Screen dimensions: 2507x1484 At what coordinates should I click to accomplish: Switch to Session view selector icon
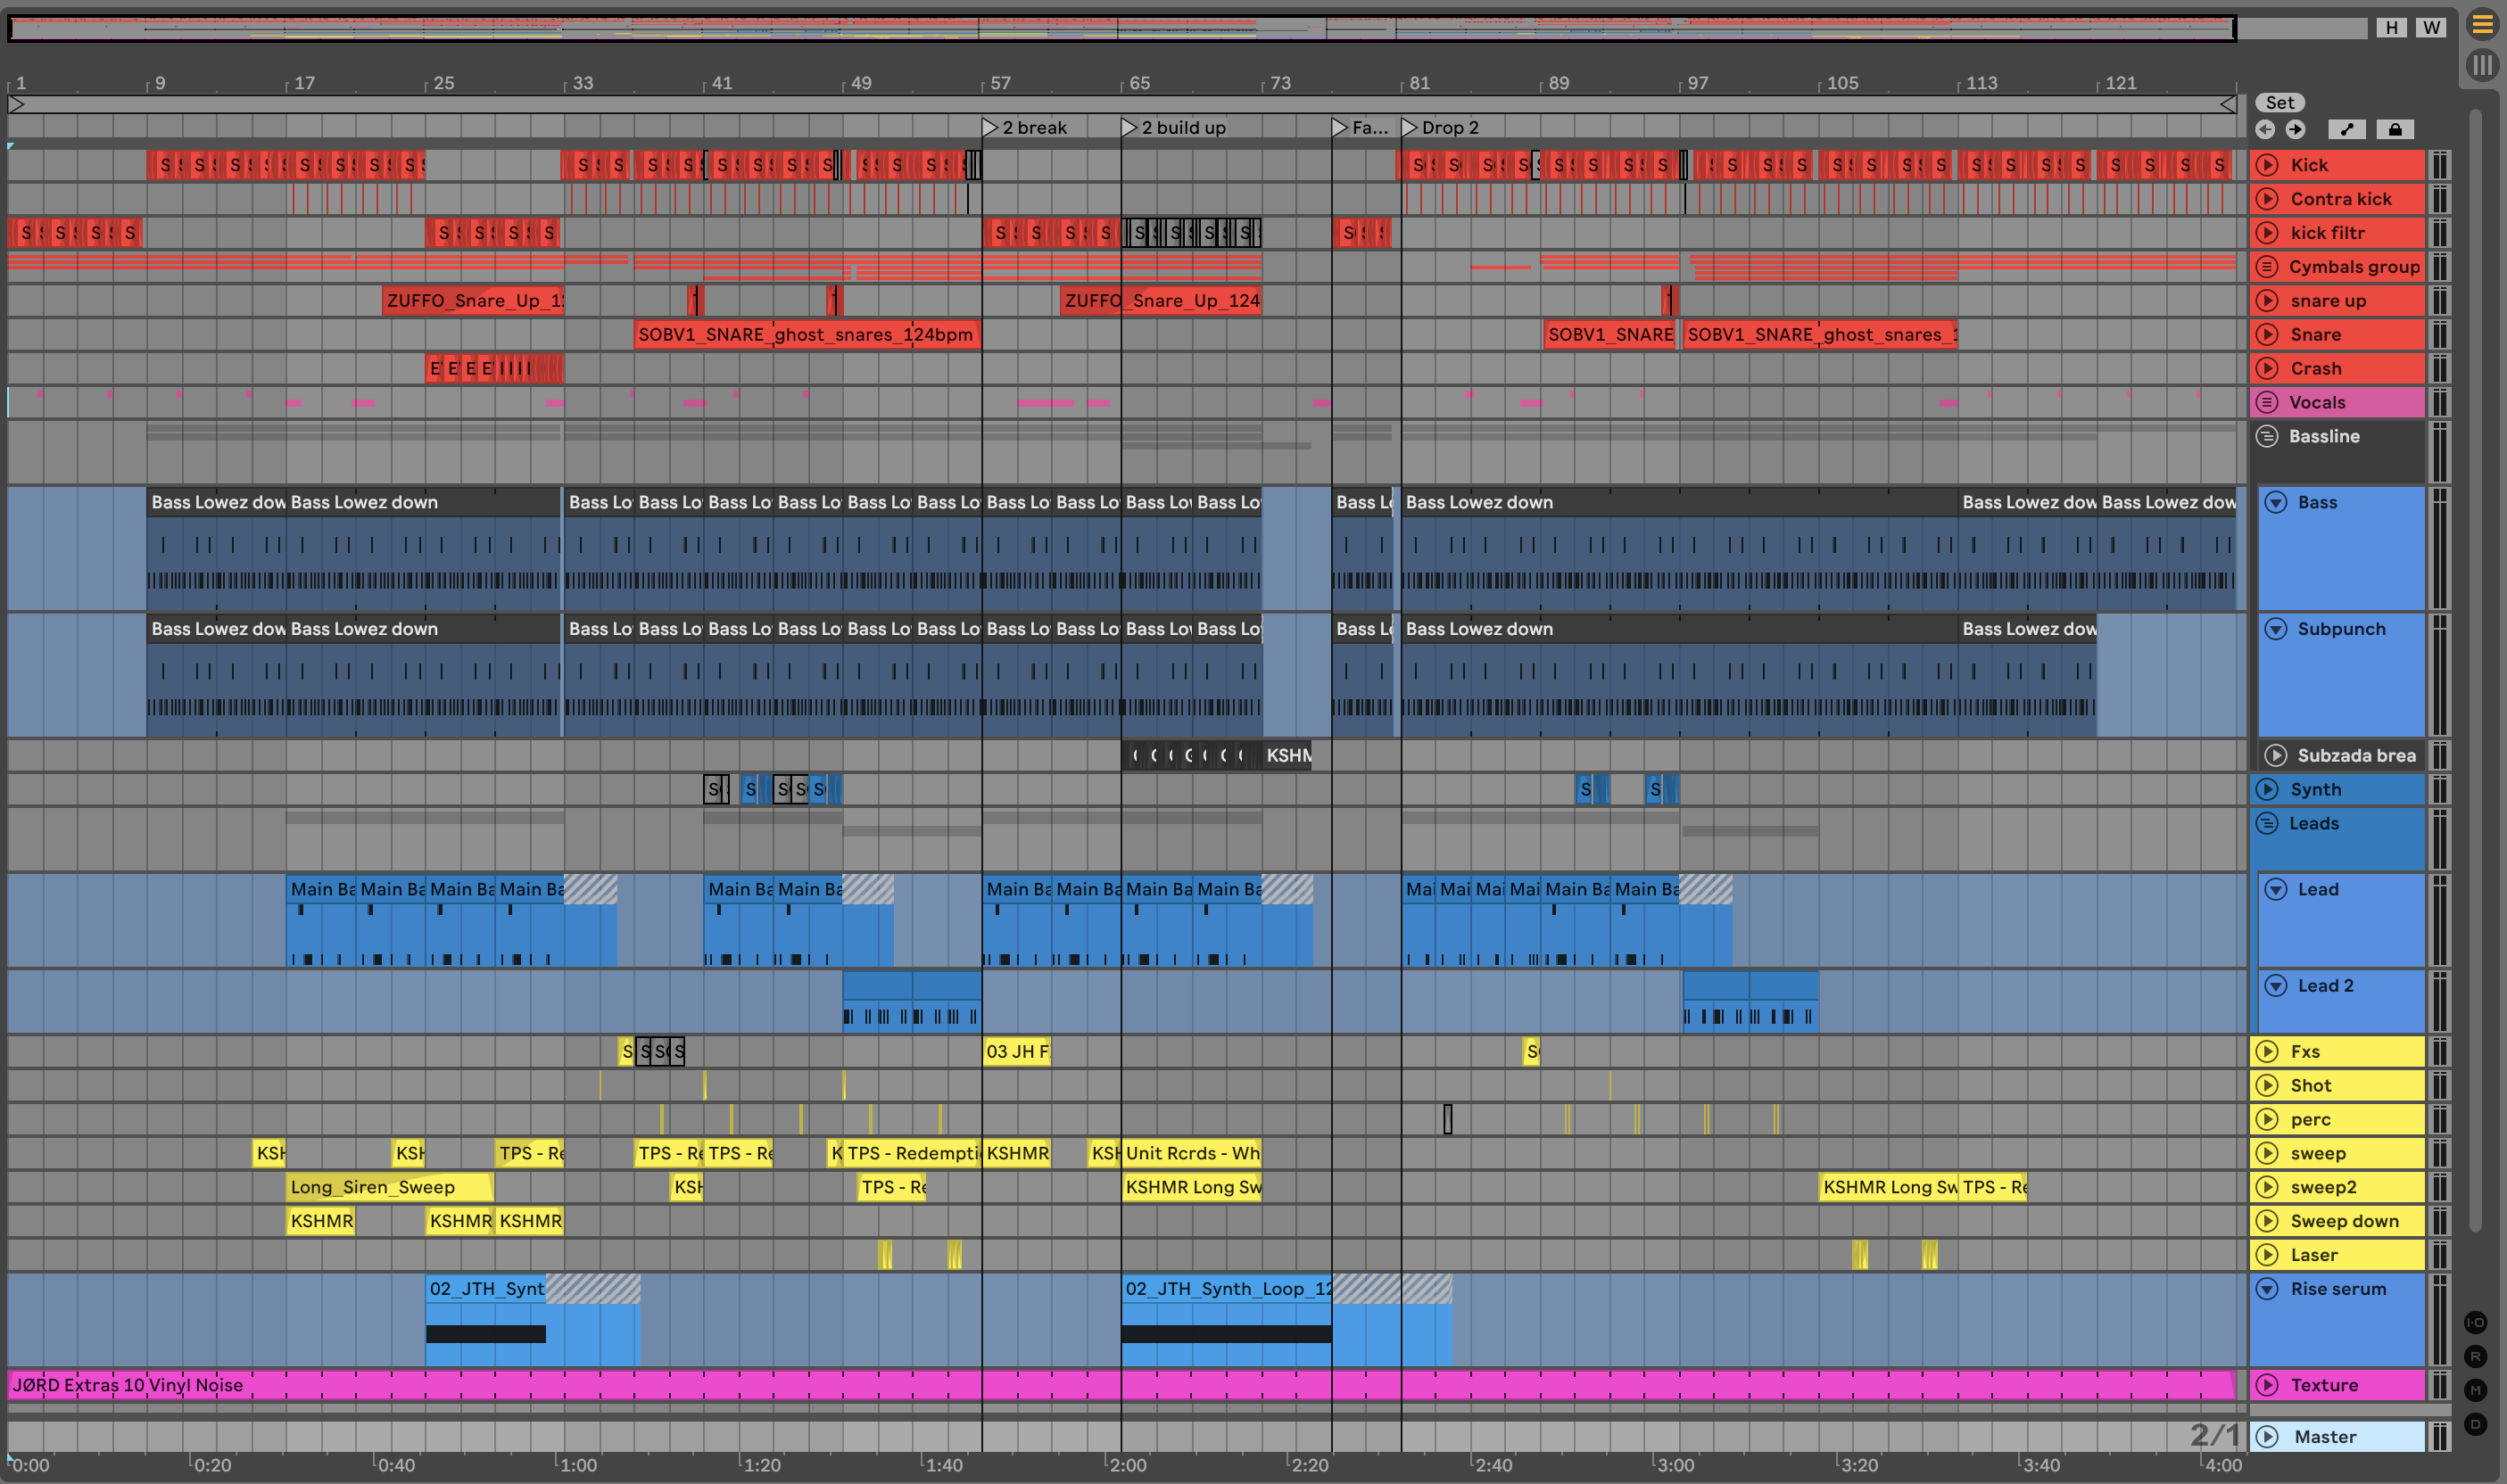pyautogui.click(x=2482, y=66)
